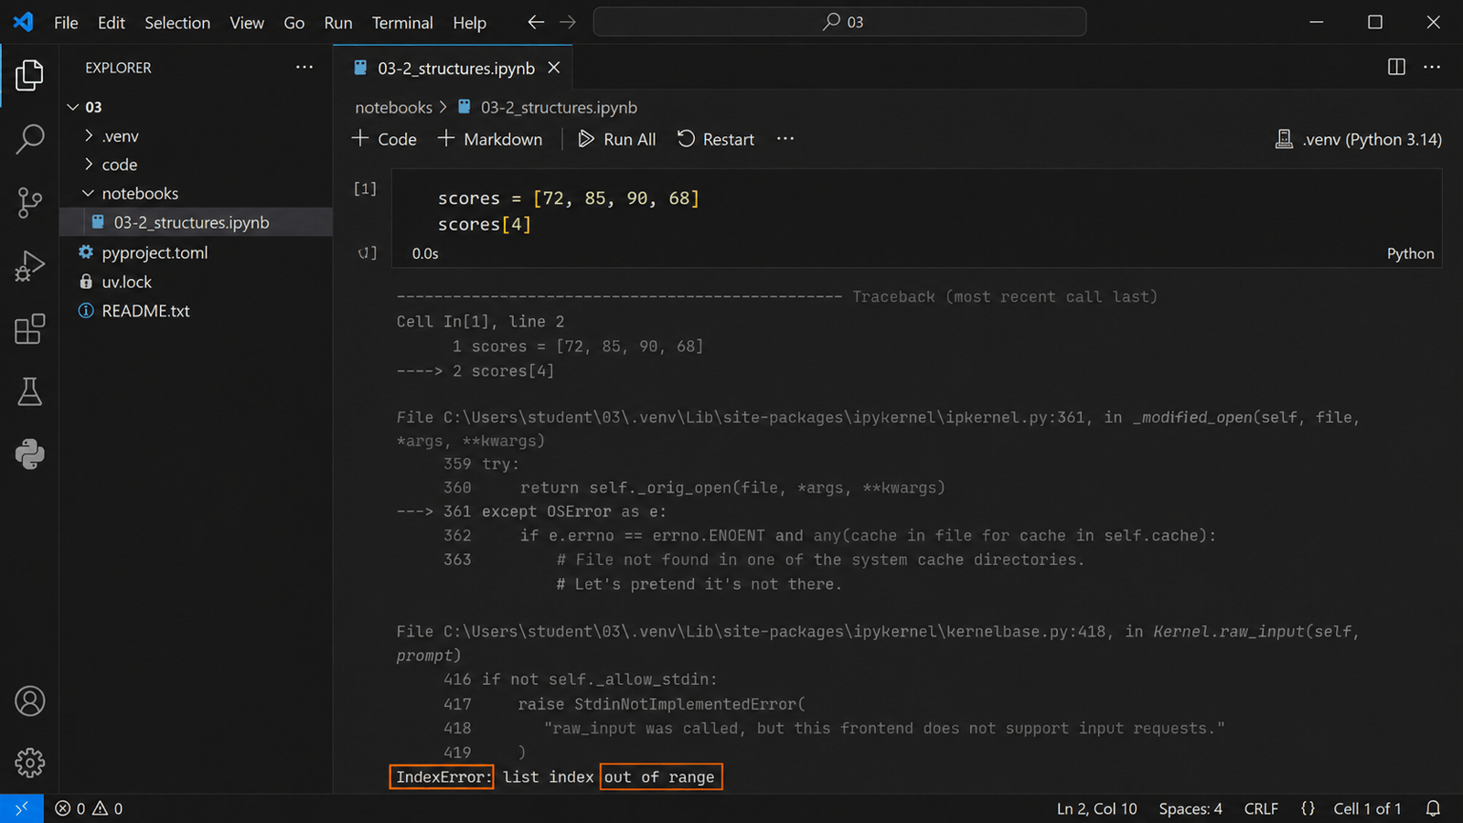Expand the code folder
The image size is (1463, 823).
(x=89, y=165)
